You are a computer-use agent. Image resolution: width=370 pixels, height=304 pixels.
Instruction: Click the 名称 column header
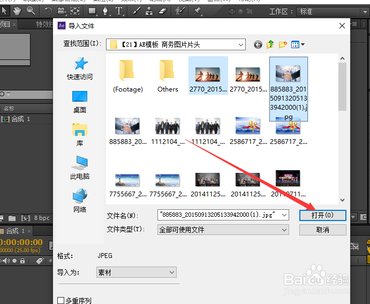coord(9,109)
